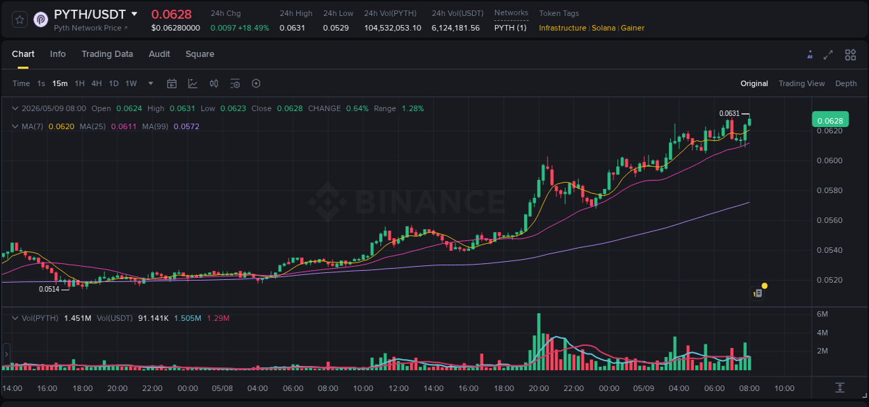Expand chart to fullscreen
The height and width of the screenshot is (407, 869).
828,55
